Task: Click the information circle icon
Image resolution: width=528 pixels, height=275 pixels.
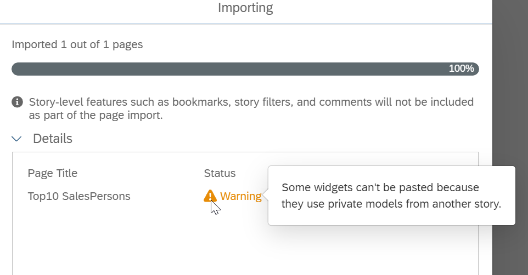Action: (17, 102)
